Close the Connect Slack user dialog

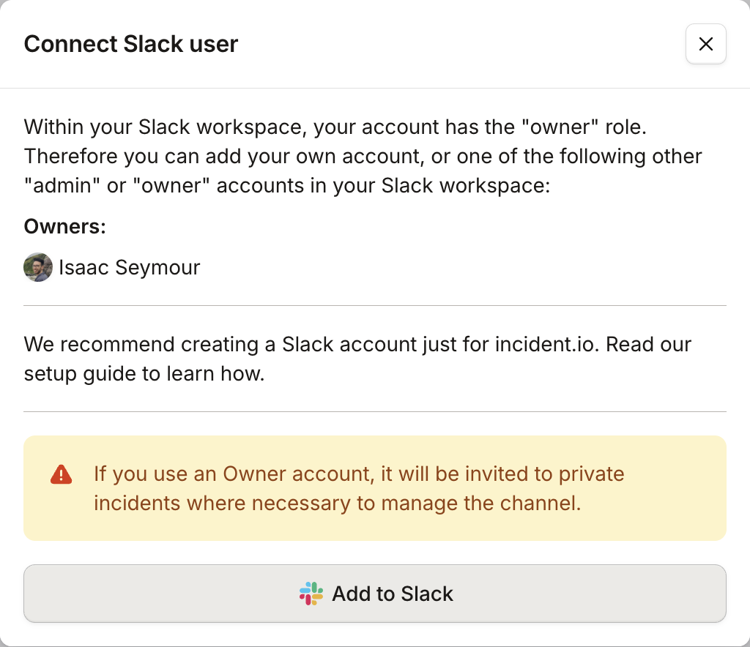705,44
